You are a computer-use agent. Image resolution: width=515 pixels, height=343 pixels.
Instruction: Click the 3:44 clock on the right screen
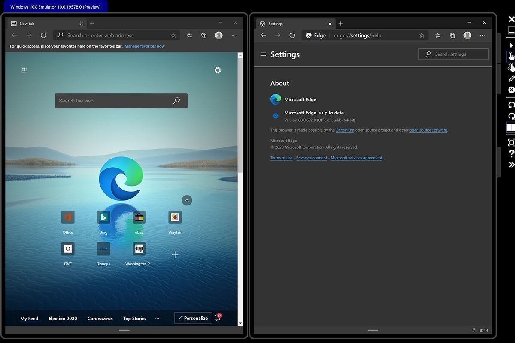484,331
